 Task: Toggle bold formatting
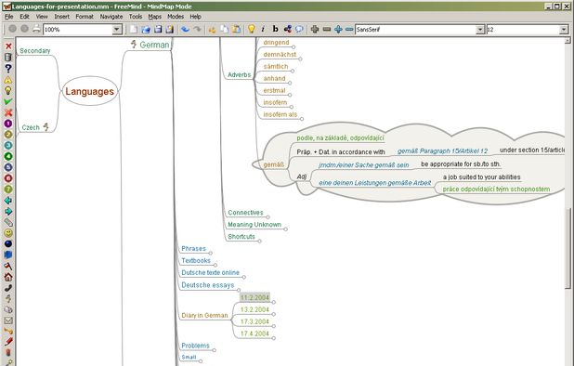[275, 29]
